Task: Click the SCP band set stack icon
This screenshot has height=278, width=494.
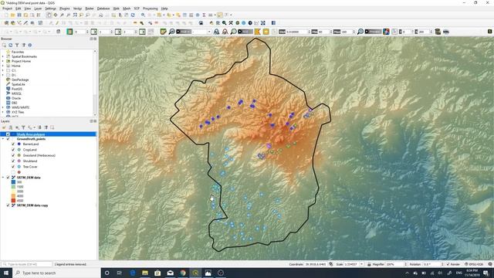Action: pyautogui.click(x=438, y=32)
